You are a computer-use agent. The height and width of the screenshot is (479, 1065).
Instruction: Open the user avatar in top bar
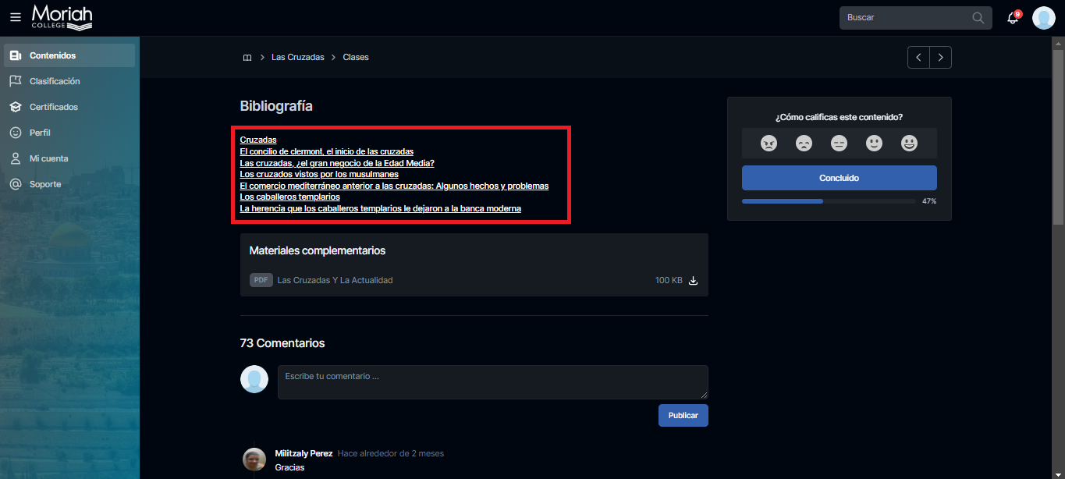coord(1043,17)
